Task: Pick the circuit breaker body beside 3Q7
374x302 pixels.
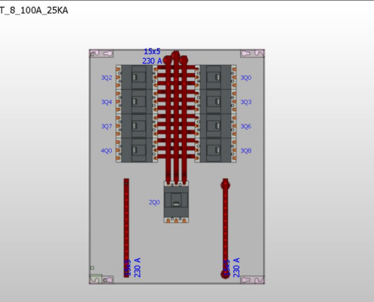Action: pos(137,126)
